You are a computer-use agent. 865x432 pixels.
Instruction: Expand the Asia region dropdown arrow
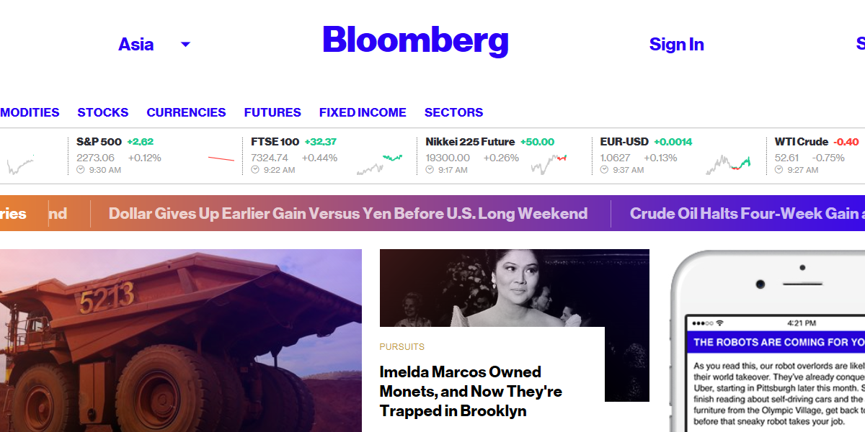pyautogui.click(x=185, y=45)
